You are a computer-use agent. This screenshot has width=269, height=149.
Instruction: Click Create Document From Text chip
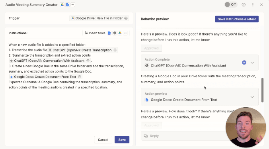pos(46,77)
